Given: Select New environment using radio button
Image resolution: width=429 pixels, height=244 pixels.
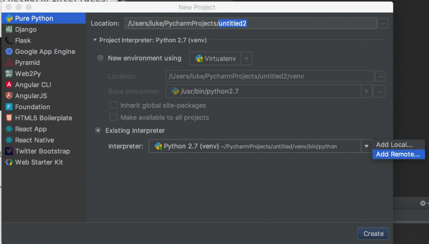Looking at the screenshot, I should [x=100, y=58].
